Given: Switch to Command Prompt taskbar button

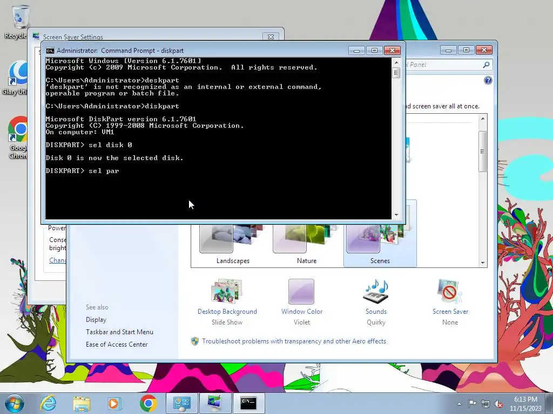Looking at the screenshot, I should coord(248,403).
